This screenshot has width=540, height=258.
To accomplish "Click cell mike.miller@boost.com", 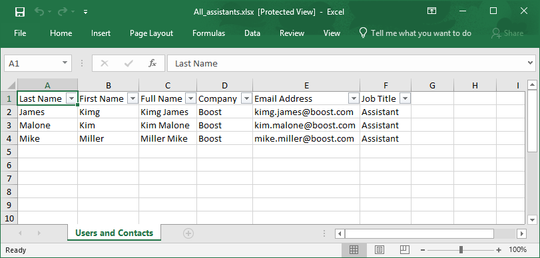I will (x=306, y=138).
